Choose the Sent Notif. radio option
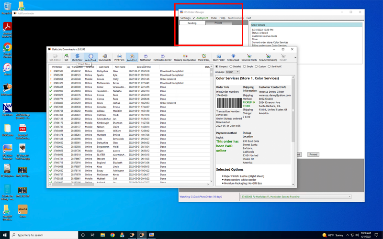Viewport: 383px width, 239px height. 270,67
